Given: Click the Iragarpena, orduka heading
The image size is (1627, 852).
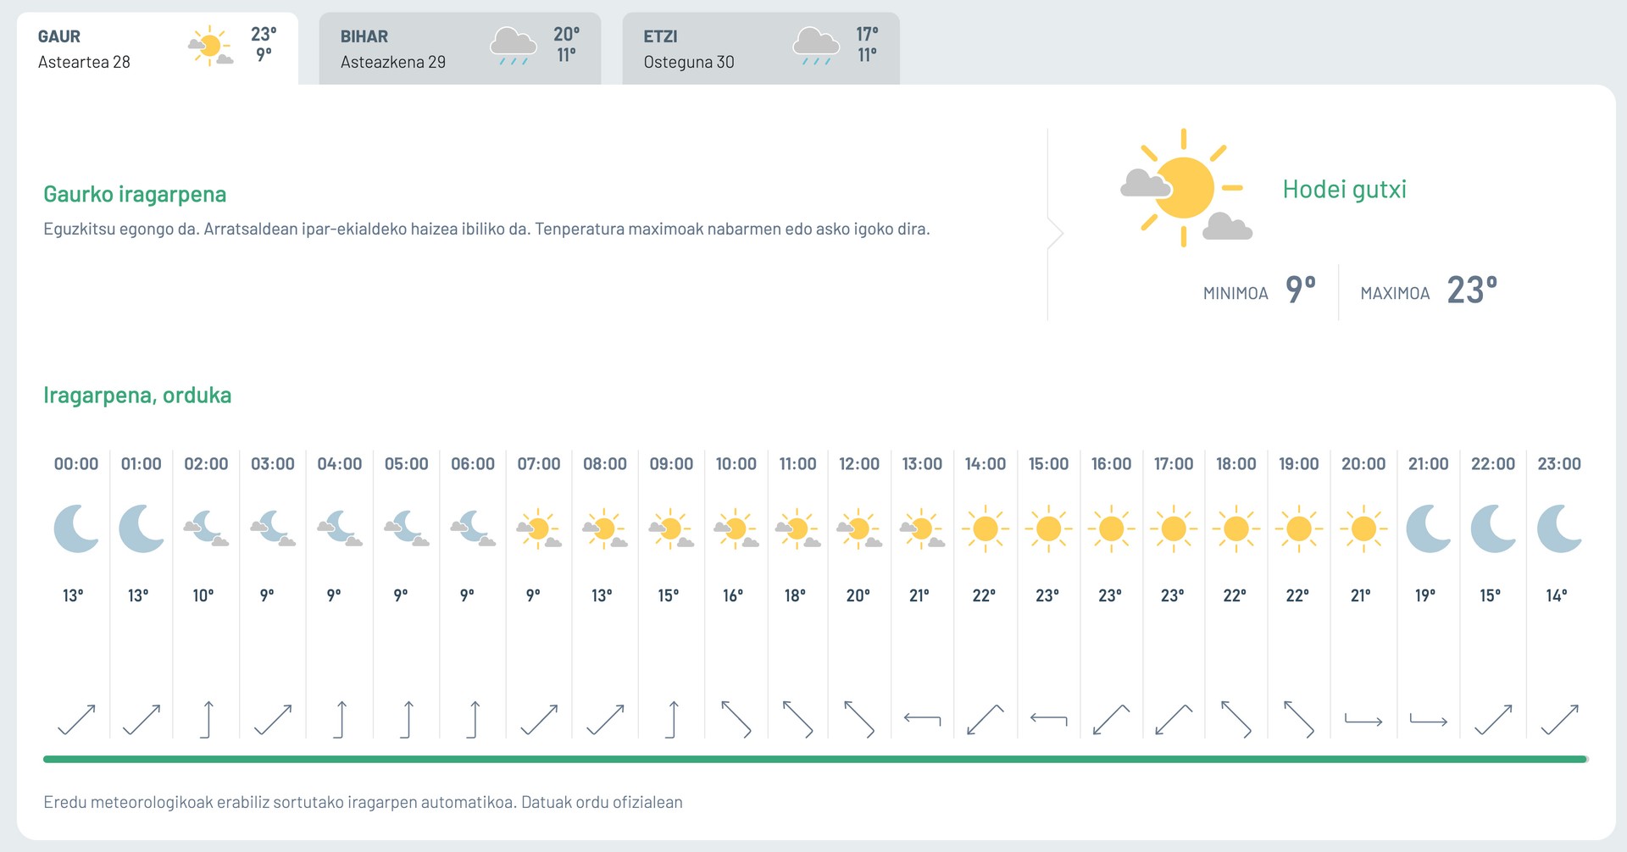Looking at the screenshot, I should 137,396.
